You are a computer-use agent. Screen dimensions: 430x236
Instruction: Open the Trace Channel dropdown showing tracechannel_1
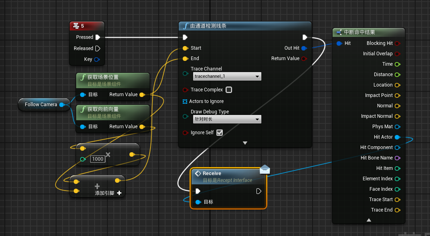227,76
